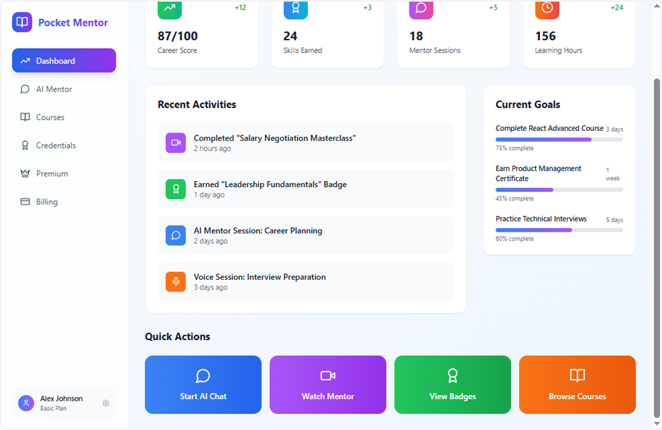Select Premium in the sidebar
This screenshot has height=430, width=662.
pos(64,173)
